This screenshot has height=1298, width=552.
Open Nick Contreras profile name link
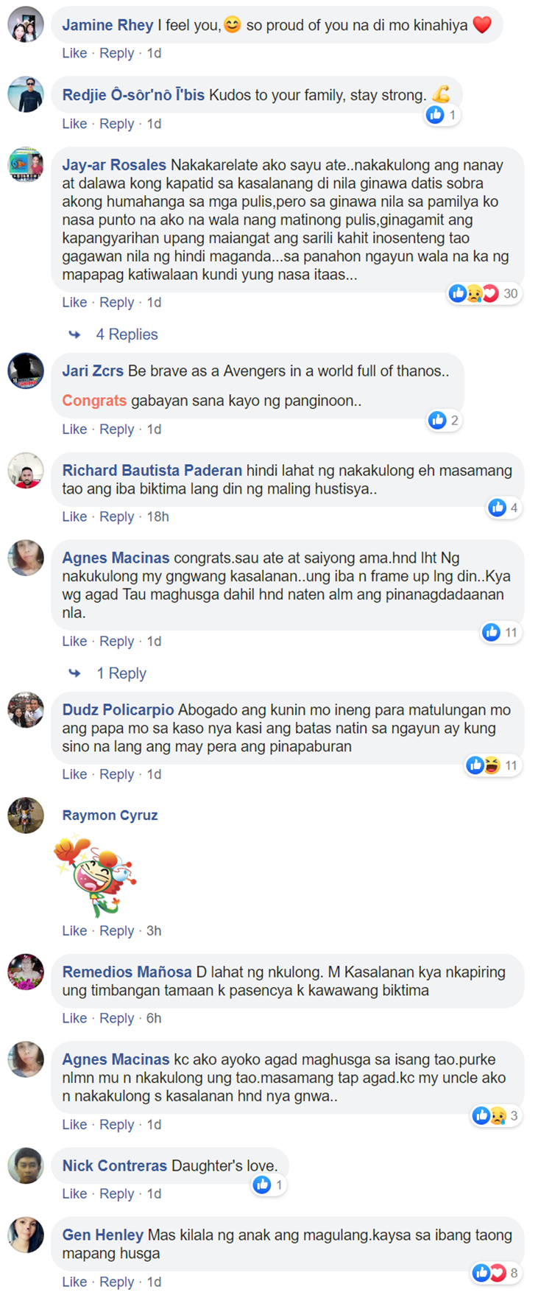(x=115, y=1165)
